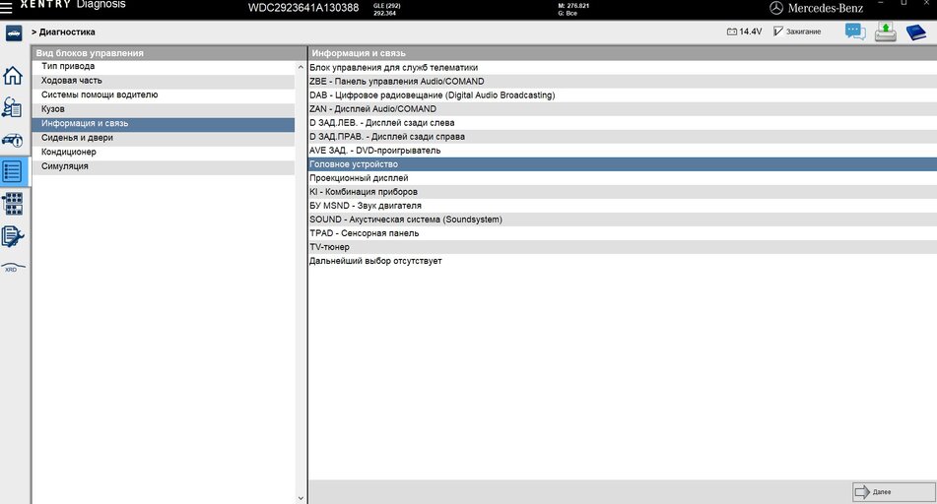This screenshot has width=937, height=504.
Task: Choose ZAN - Дисплей Audio/COMAND
Action: (623, 108)
